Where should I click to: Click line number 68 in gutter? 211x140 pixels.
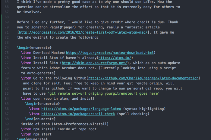coord(7,17)
